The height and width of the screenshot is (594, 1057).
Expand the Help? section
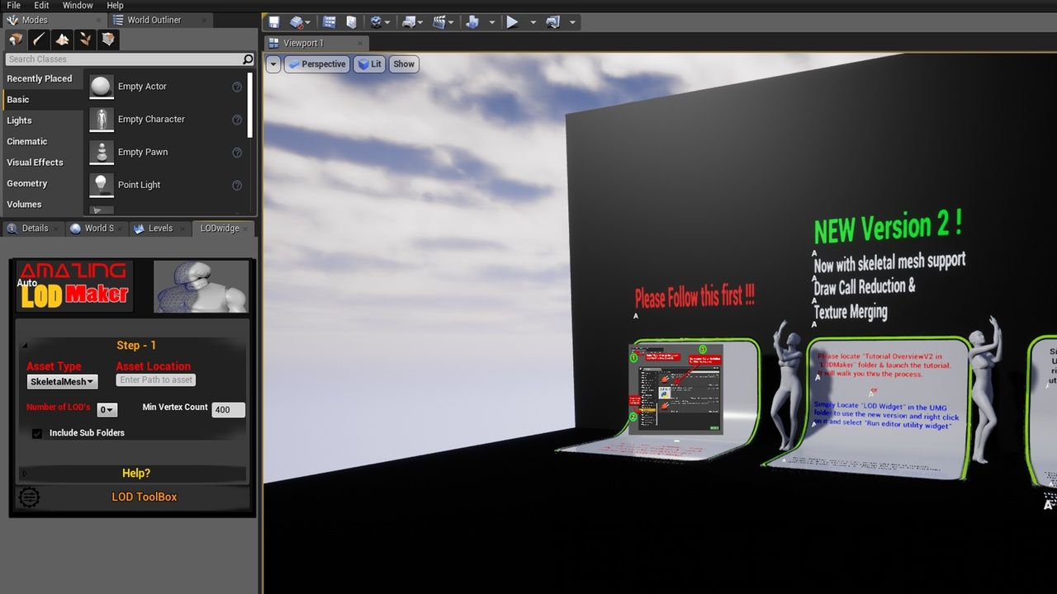(x=135, y=474)
